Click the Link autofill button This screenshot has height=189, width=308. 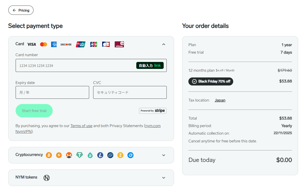(150, 65)
